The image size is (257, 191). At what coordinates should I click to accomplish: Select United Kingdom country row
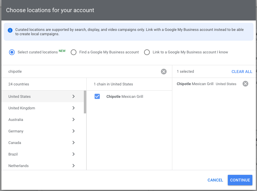tap(42, 108)
